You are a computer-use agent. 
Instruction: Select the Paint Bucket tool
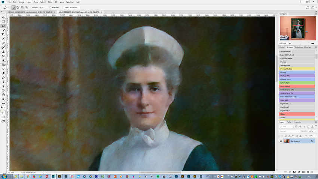[3, 65]
